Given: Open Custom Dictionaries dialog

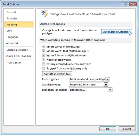Looking at the screenshot, I should coord(57,74).
